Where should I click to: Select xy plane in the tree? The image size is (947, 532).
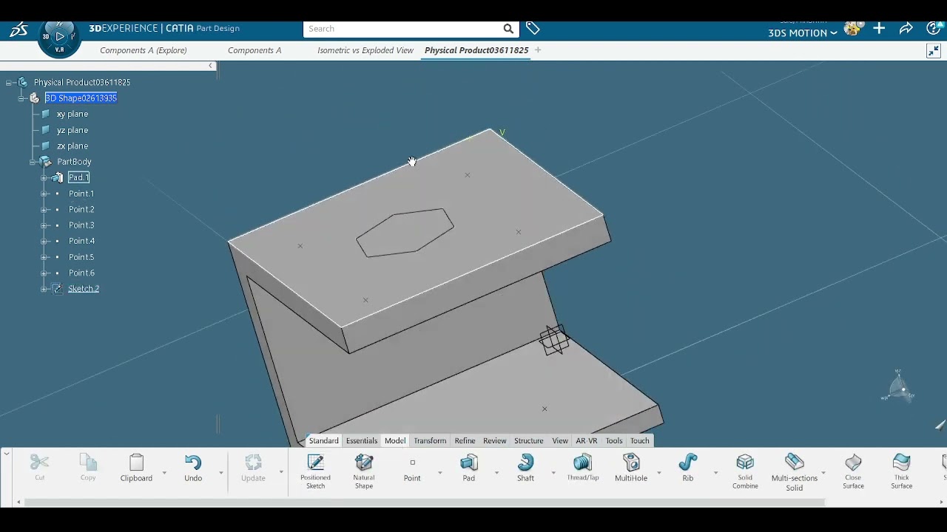[x=73, y=115]
